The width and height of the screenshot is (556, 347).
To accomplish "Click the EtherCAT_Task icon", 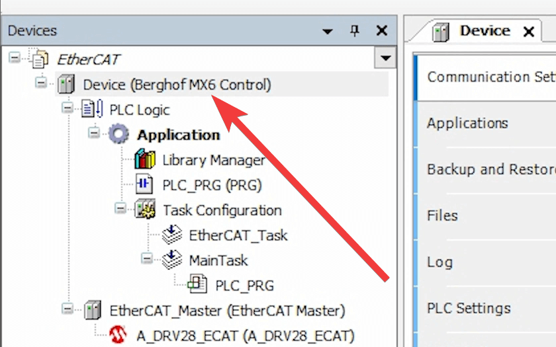I will (x=172, y=235).
